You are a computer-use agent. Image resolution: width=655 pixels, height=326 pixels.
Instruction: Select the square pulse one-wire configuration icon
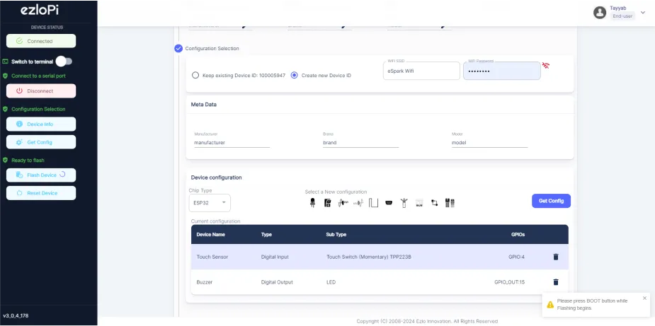373,203
